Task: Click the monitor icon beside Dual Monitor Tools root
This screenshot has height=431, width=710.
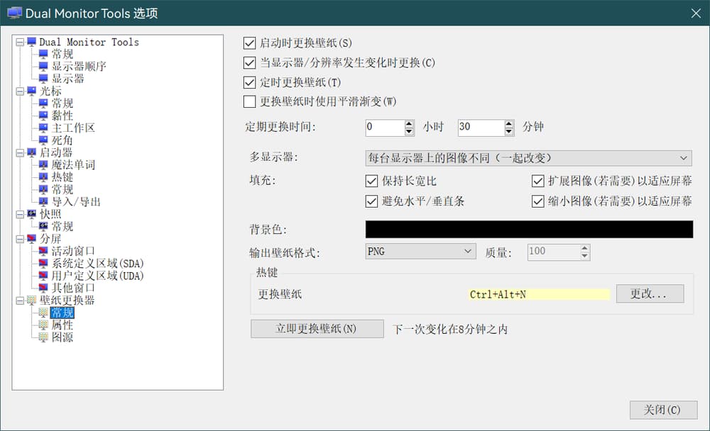Action: pyautogui.click(x=31, y=42)
